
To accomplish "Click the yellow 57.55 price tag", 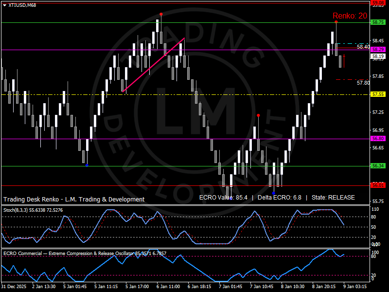I will tap(378, 94).
